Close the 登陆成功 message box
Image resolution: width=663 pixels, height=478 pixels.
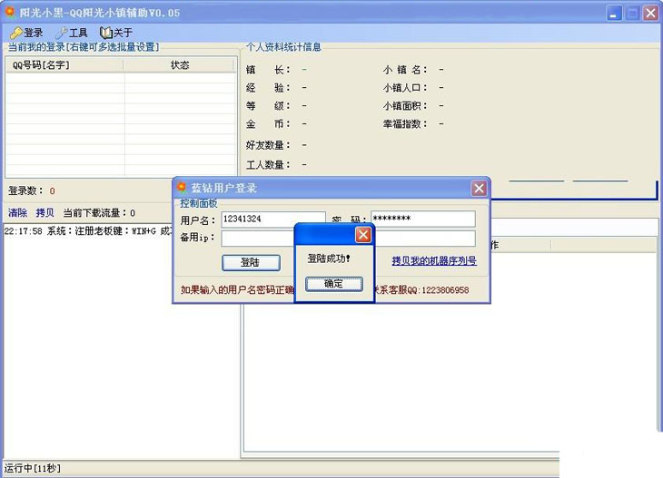click(x=363, y=235)
